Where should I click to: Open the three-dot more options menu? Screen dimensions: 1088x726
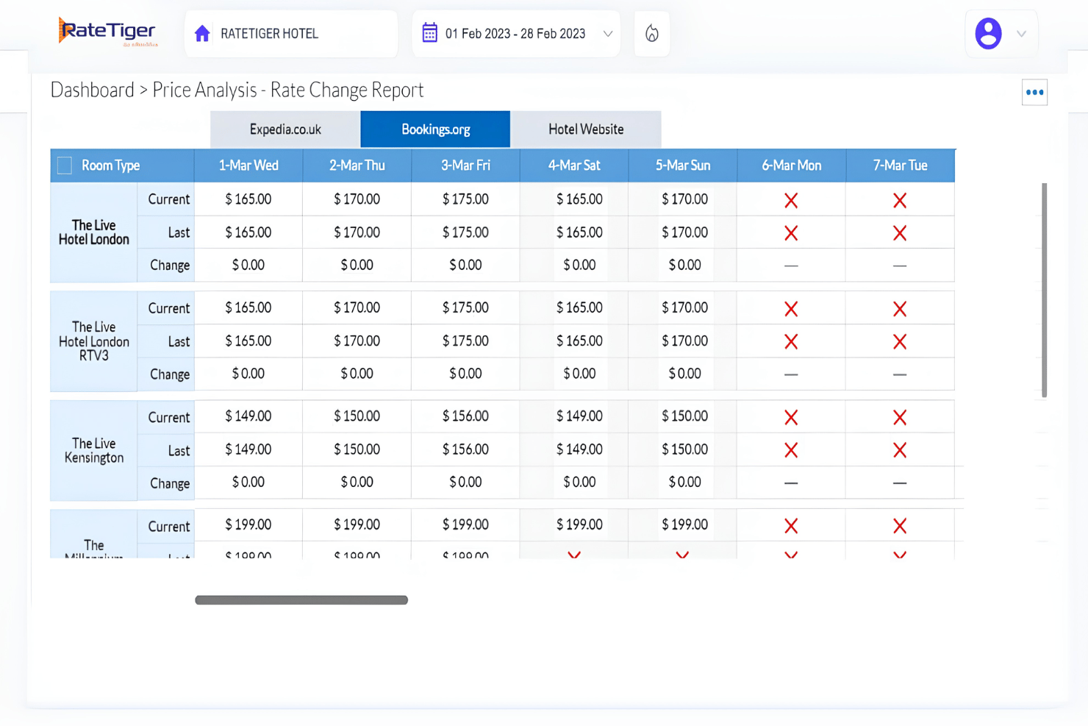point(1035,93)
